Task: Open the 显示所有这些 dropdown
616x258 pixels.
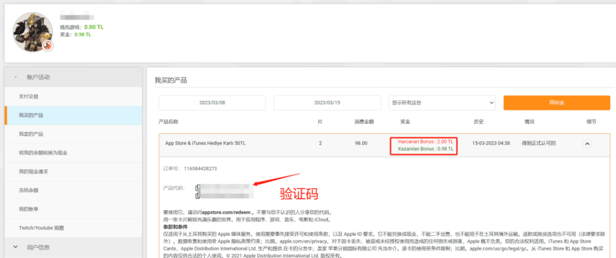Action: pyautogui.click(x=442, y=103)
